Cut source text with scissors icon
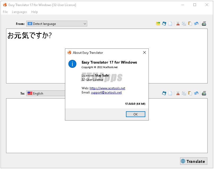The height and width of the screenshot is (169, 214). (178, 24)
